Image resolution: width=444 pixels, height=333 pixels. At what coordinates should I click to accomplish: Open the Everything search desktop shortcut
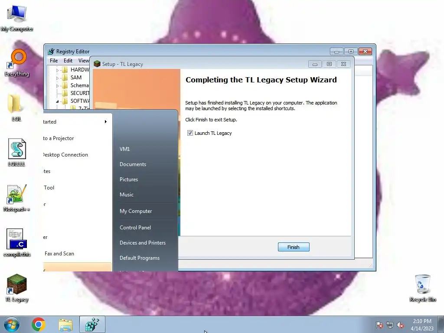click(x=17, y=63)
